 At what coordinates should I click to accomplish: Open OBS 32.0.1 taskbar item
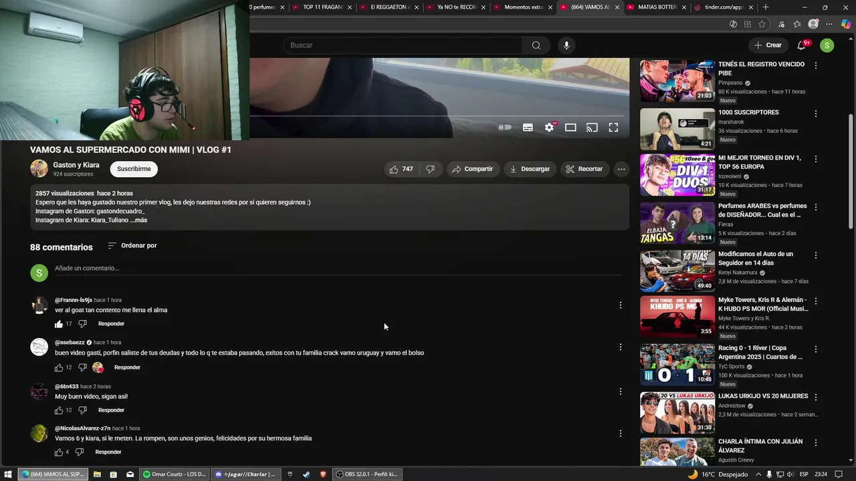pyautogui.click(x=366, y=474)
